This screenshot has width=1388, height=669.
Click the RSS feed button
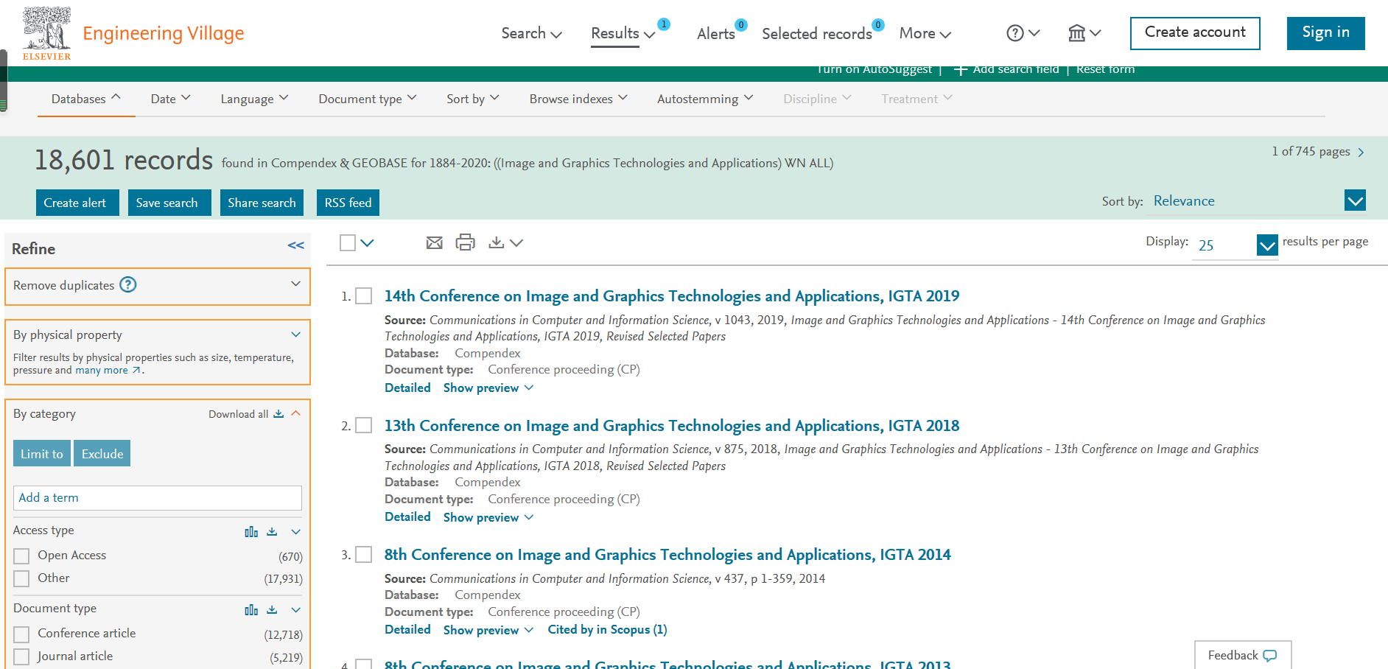[x=348, y=203]
